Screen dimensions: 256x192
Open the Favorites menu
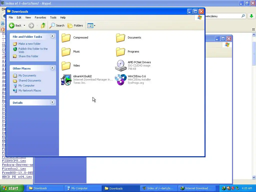pos(40,17)
